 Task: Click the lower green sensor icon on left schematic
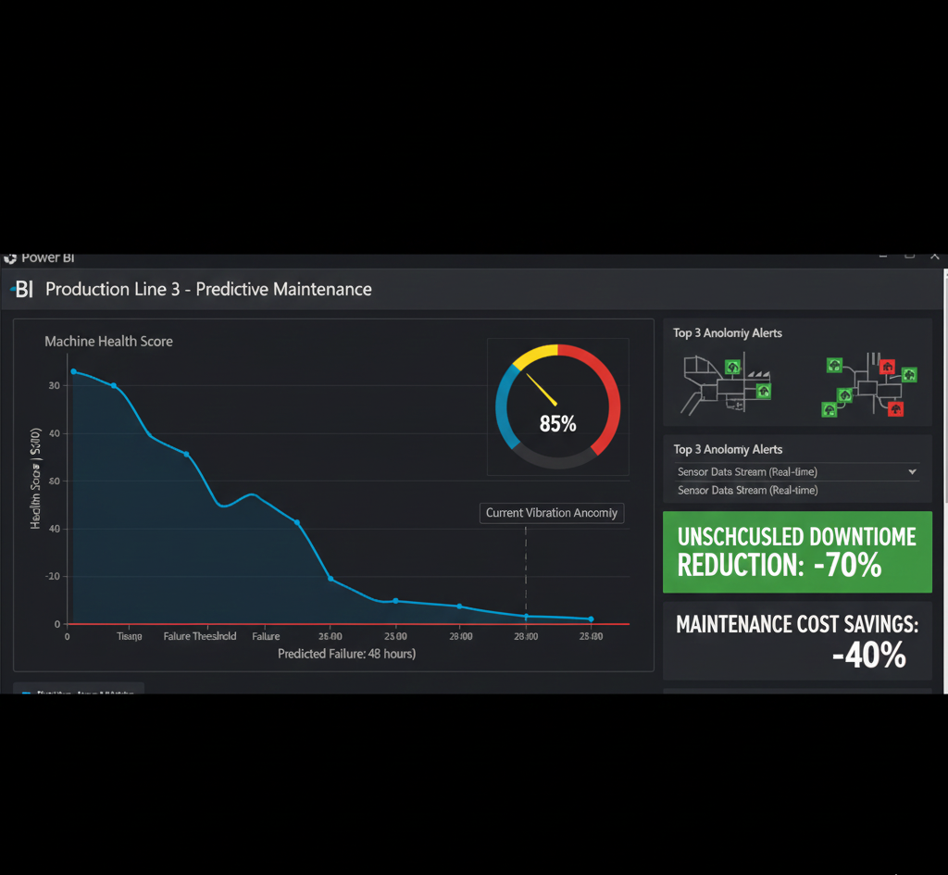(764, 392)
